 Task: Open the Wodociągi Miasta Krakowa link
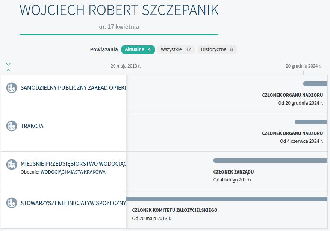73,172
